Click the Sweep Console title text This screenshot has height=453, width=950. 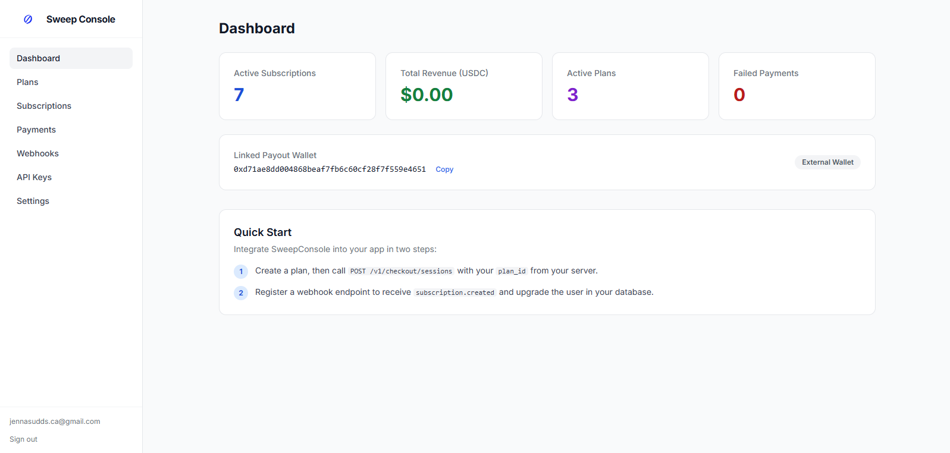81,20
